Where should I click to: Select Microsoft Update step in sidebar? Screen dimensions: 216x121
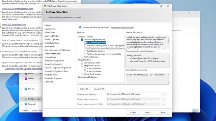coord(52,36)
